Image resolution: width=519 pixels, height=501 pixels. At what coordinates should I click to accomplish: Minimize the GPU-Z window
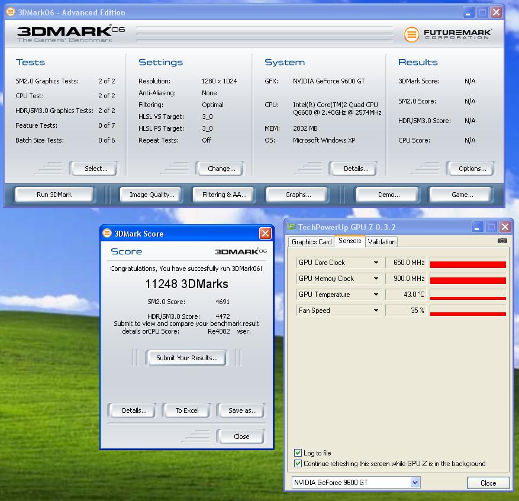click(x=477, y=227)
